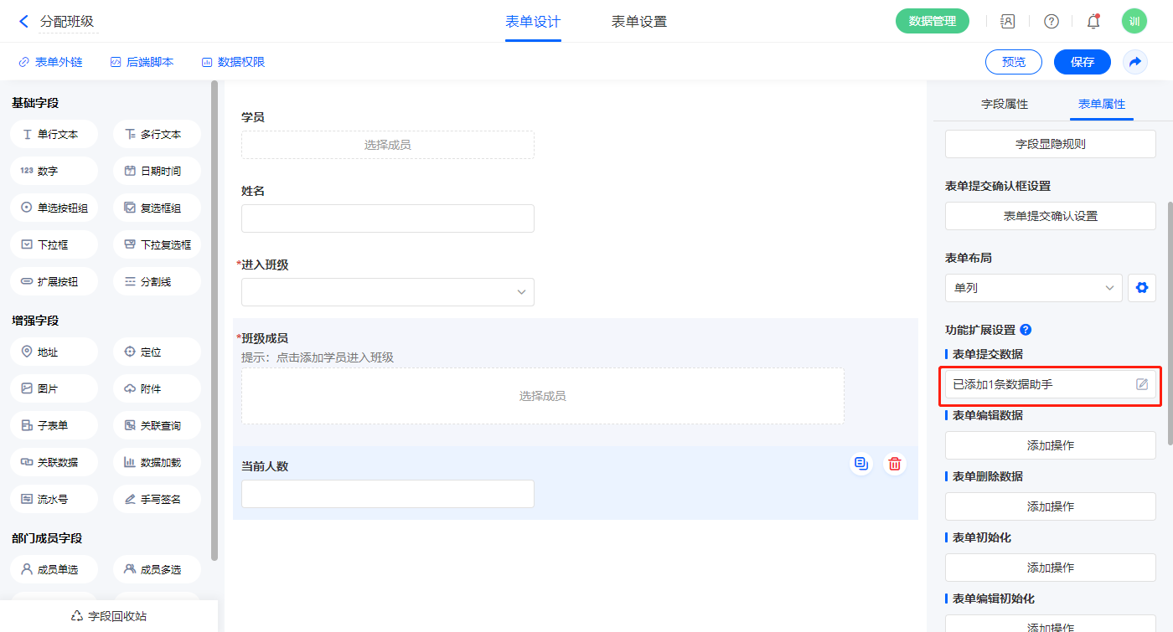Open the 字段回收站 recycle bin
This screenshot has height=632, width=1173.
pyautogui.click(x=109, y=616)
